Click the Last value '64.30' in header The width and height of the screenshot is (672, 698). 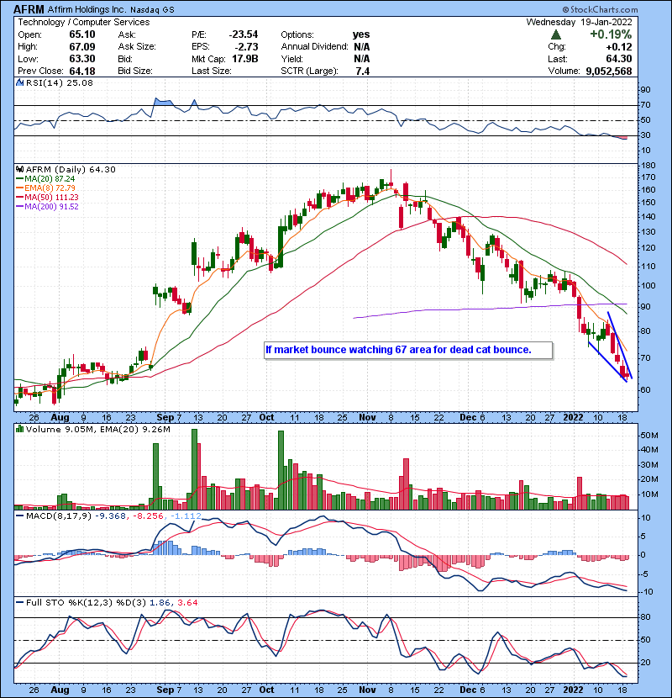point(618,59)
